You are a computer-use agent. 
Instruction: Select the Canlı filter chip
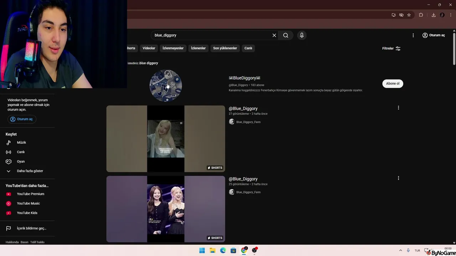(x=248, y=48)
